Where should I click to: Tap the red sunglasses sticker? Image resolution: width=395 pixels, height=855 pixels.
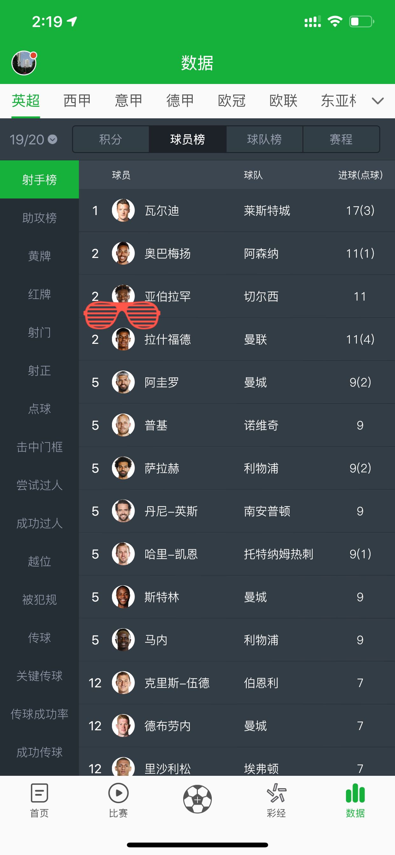(122, 315)
